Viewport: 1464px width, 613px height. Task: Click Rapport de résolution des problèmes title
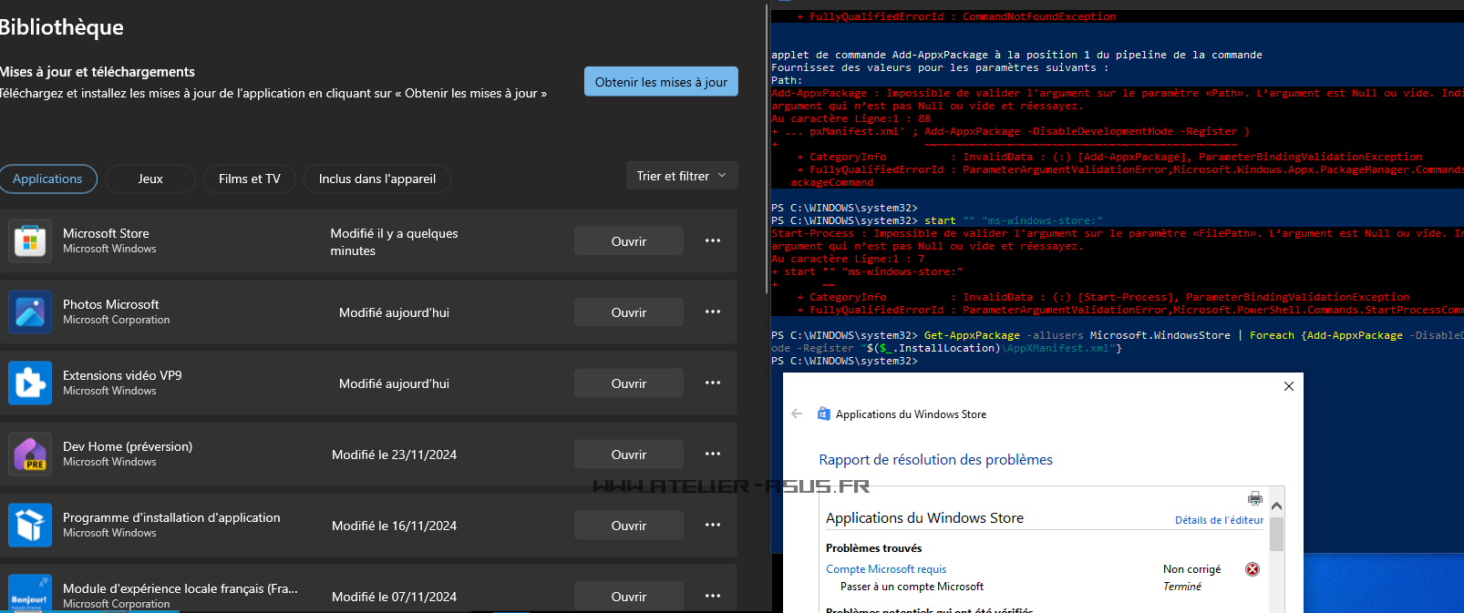click(935, 460)
